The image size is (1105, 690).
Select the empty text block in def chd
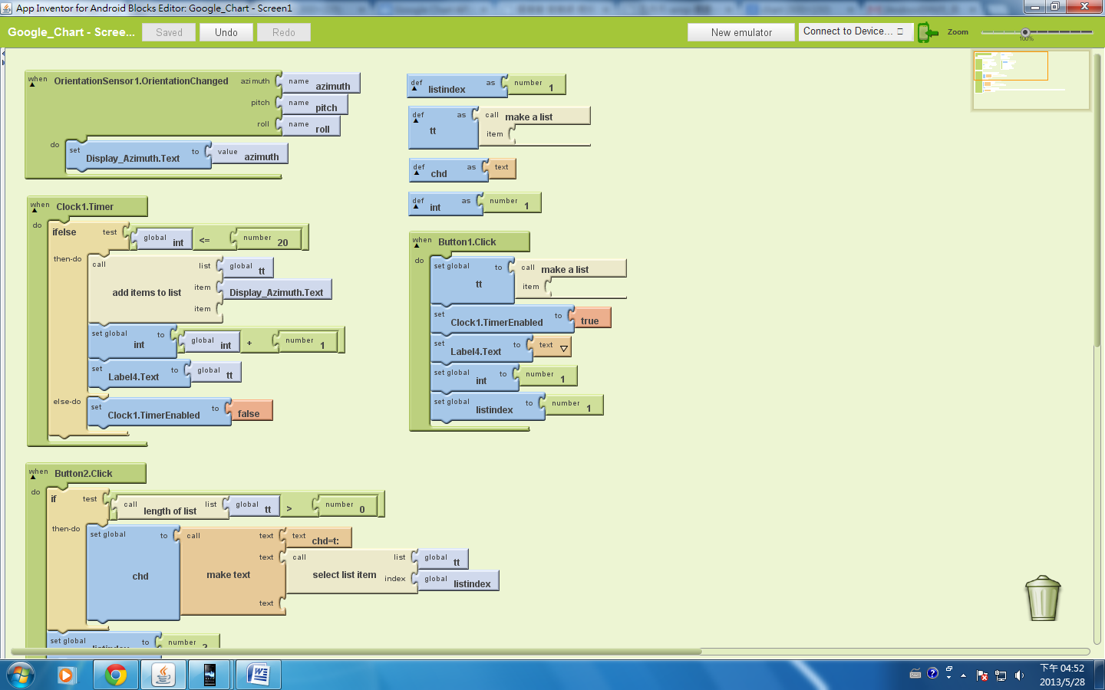tap(500, 169)
